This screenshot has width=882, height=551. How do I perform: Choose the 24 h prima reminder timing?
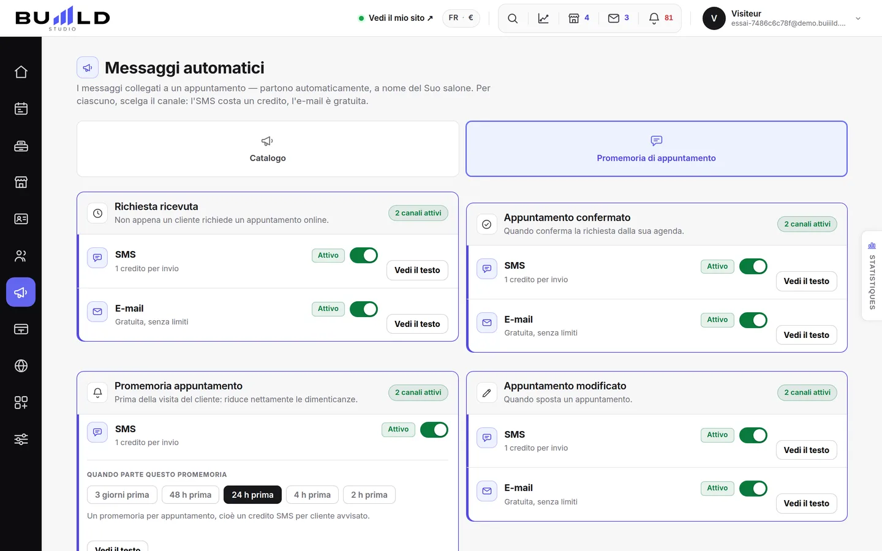click(x=252, y=495)
